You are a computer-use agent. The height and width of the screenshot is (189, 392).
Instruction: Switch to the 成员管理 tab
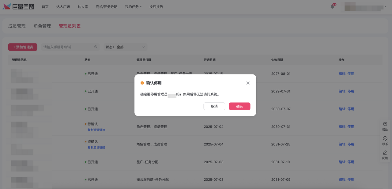point(17,26)
